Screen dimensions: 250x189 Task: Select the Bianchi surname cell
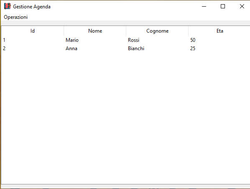(x=136, y=49)
